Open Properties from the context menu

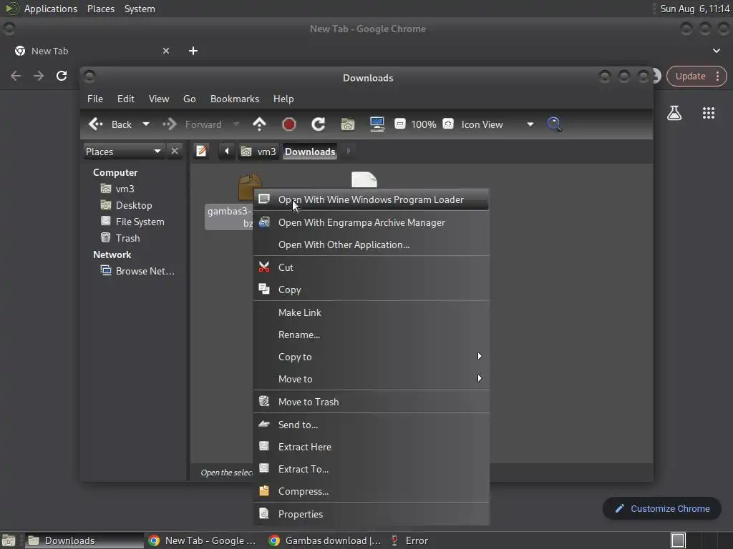372,514
